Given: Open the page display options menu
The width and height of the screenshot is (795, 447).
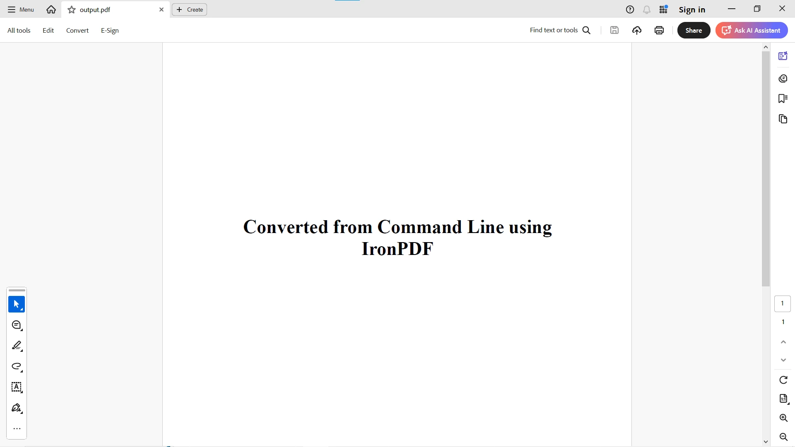Looking at the screenshot, I should pos(783,399).
